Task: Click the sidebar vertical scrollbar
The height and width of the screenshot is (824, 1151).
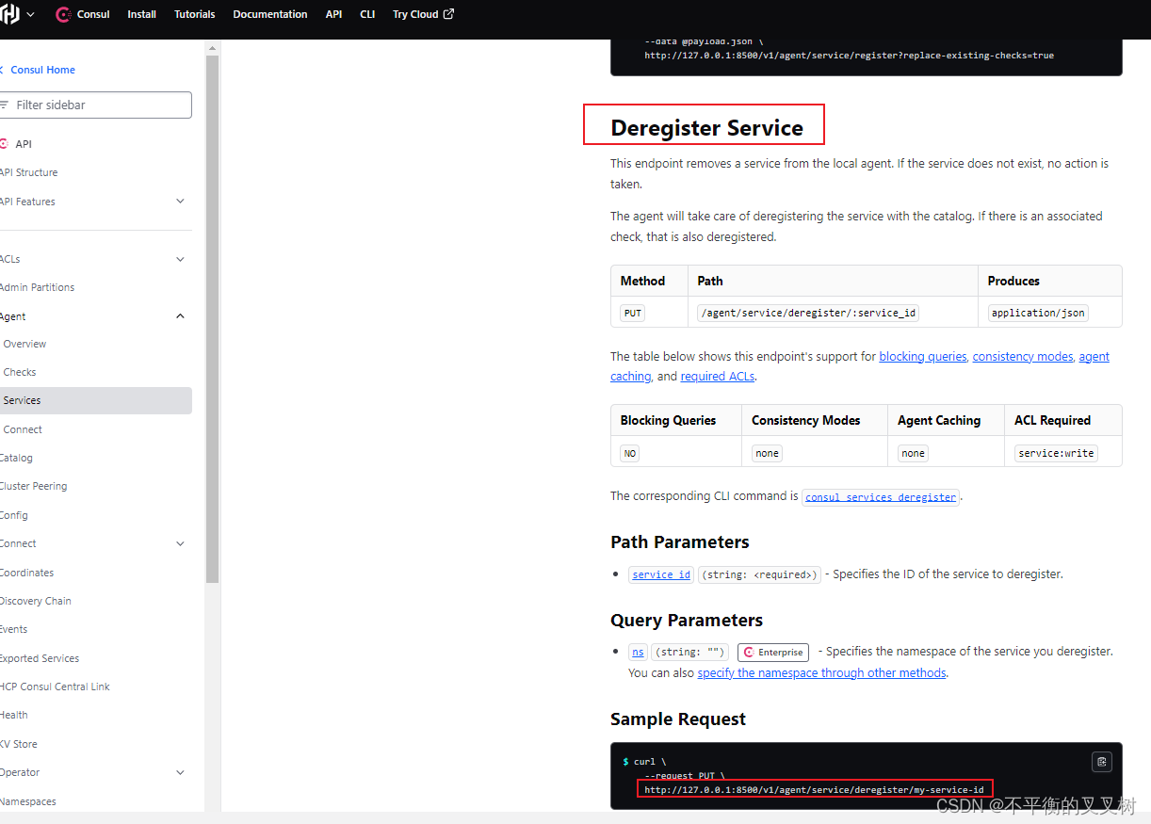Action: coord(212,318)
